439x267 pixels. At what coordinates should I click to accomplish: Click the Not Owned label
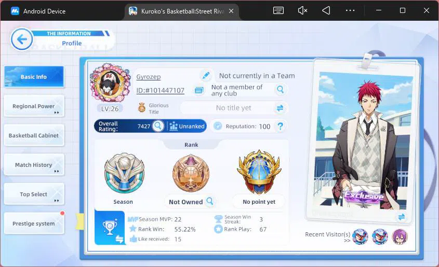[185, 202]
